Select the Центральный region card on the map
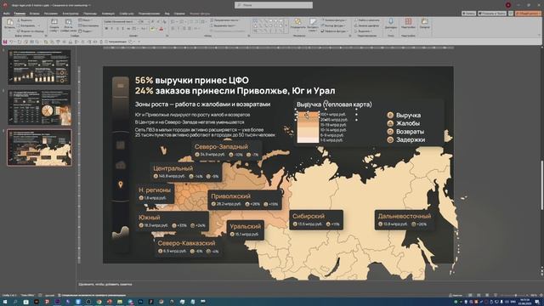Viewport: 544px width, 306px height. click(x=186, y=172)
